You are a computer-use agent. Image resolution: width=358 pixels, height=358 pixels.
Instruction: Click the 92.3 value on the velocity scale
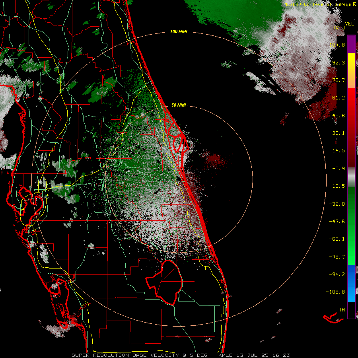(339, 62)
